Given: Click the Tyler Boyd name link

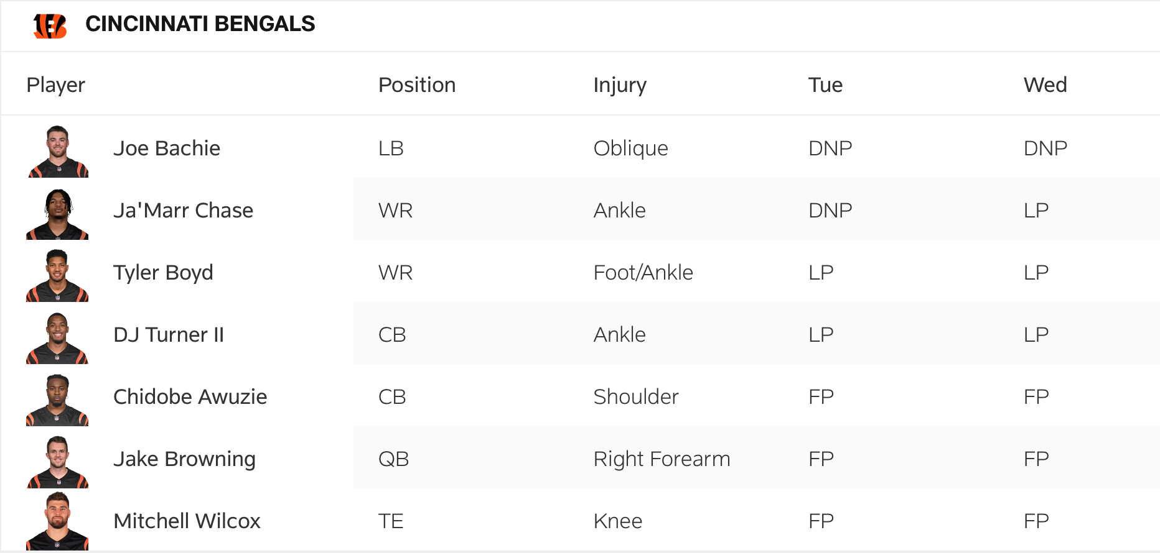Looking at the screenshot, I should 163,273.
